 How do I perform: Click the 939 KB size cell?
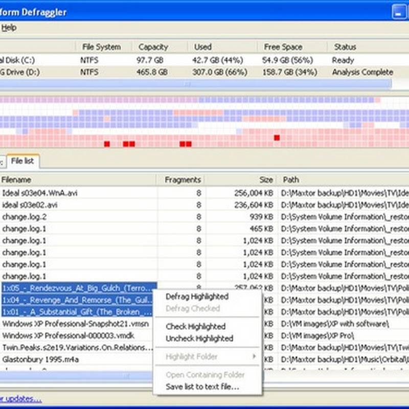[x=261, y=217]
